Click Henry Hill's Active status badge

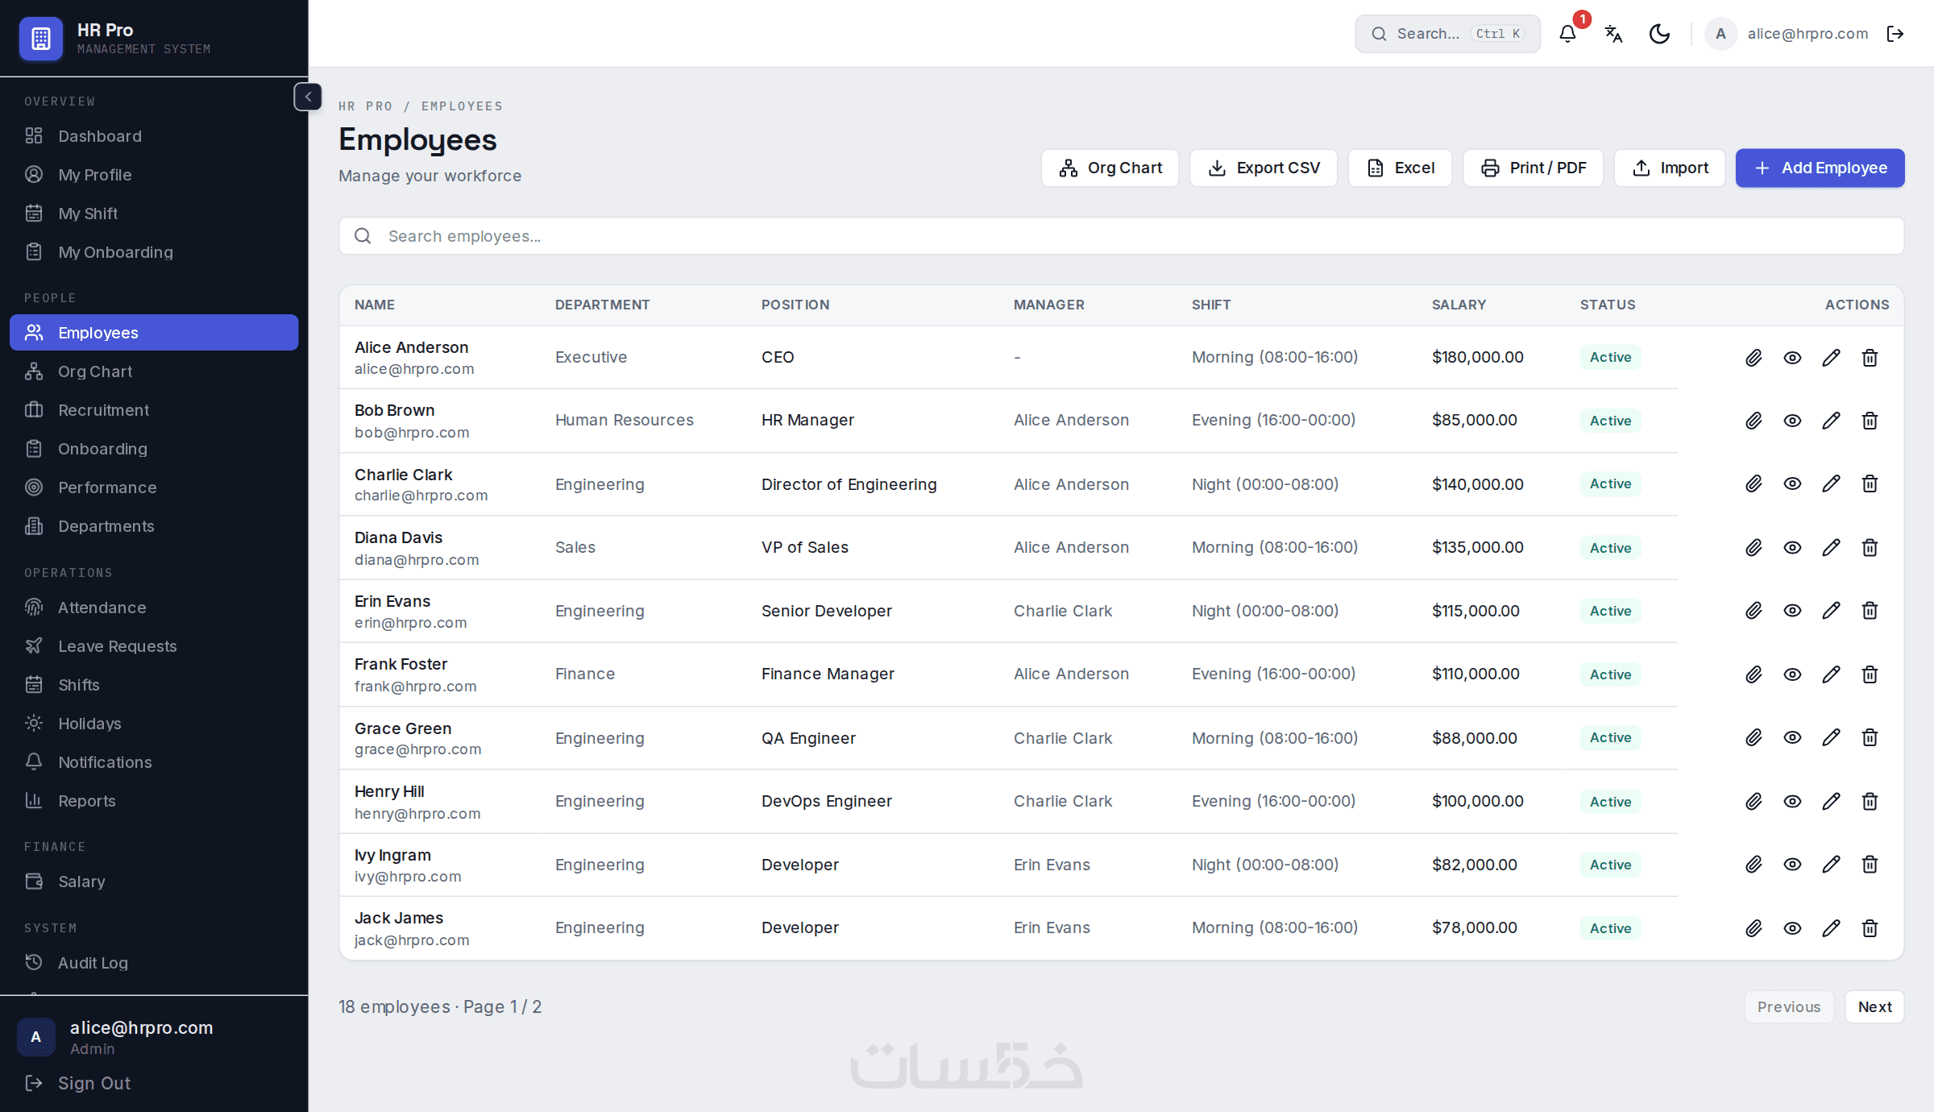[x=1610, y=802]
